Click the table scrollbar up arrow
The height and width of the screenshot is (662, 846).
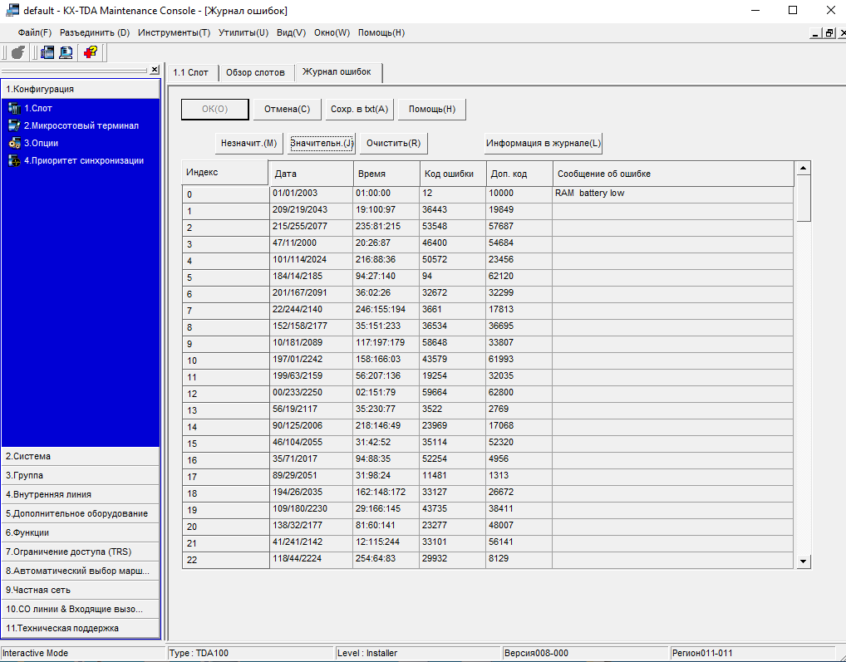point(803,168)
